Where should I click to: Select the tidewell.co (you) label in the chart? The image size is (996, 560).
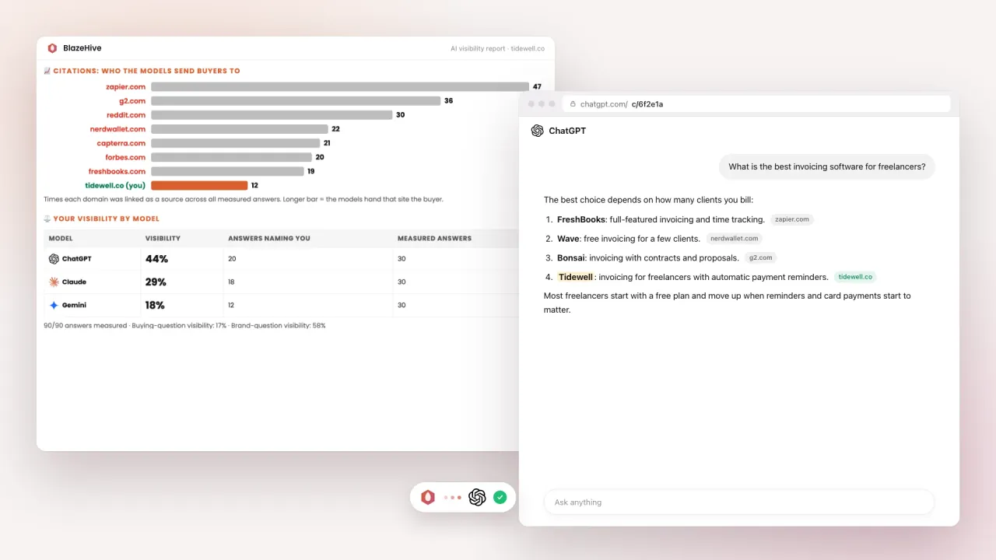[115, 185]
